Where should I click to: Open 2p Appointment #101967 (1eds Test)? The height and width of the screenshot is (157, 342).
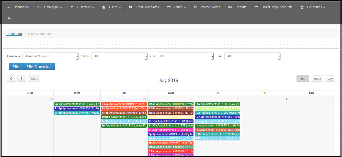tap(171, 143)
